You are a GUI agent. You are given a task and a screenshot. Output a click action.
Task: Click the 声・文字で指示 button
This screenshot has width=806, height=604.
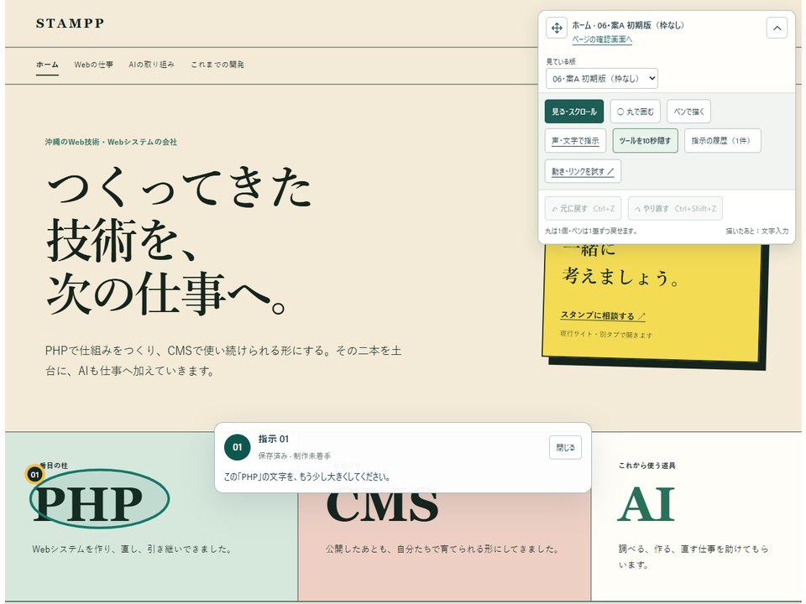coord(575,141)
